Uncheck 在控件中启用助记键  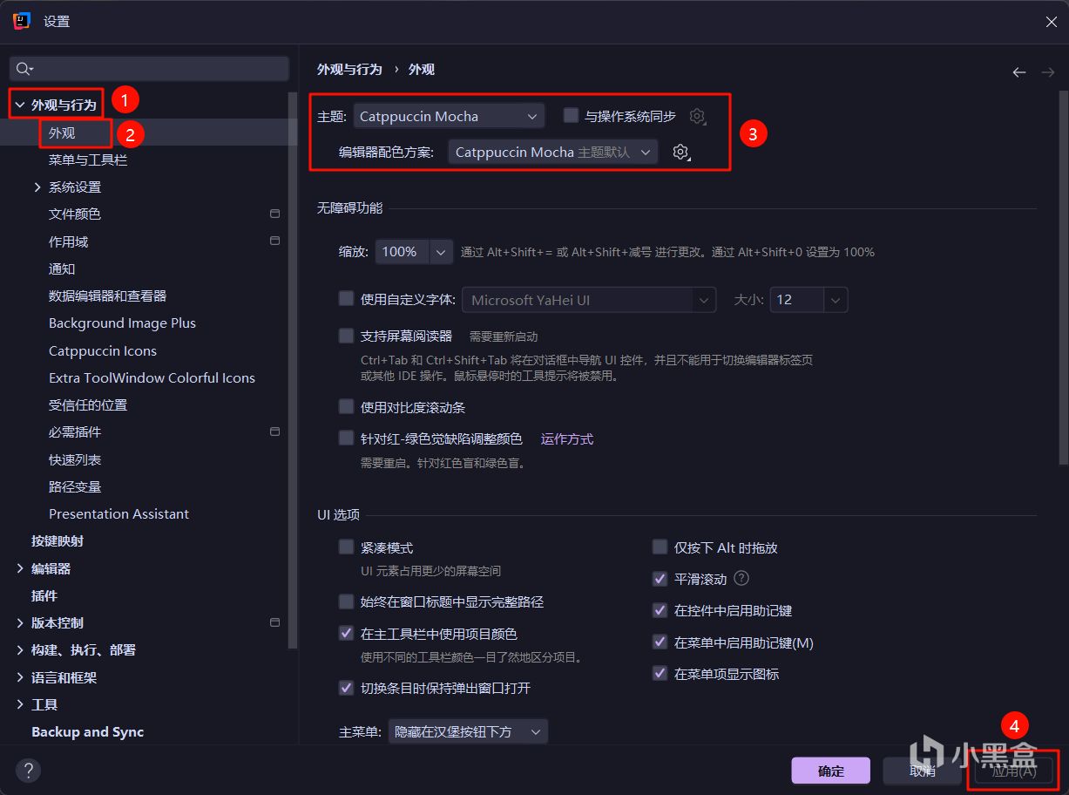tap(660, 610)
